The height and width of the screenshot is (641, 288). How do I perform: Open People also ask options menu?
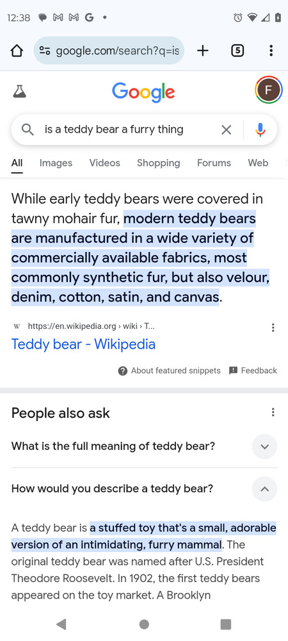point(273,412)
